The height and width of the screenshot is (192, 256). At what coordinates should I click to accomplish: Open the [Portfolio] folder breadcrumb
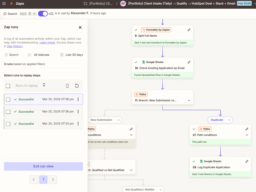click(98, 3)
